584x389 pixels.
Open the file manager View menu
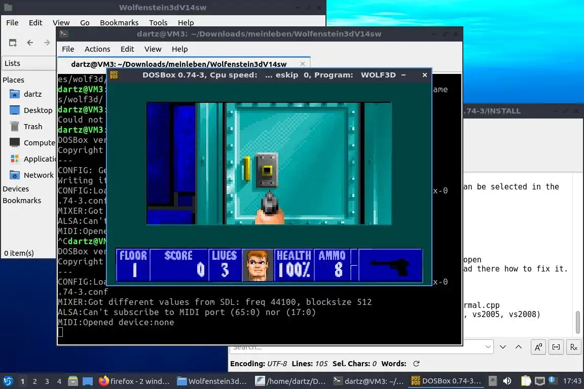pos(61,23)
